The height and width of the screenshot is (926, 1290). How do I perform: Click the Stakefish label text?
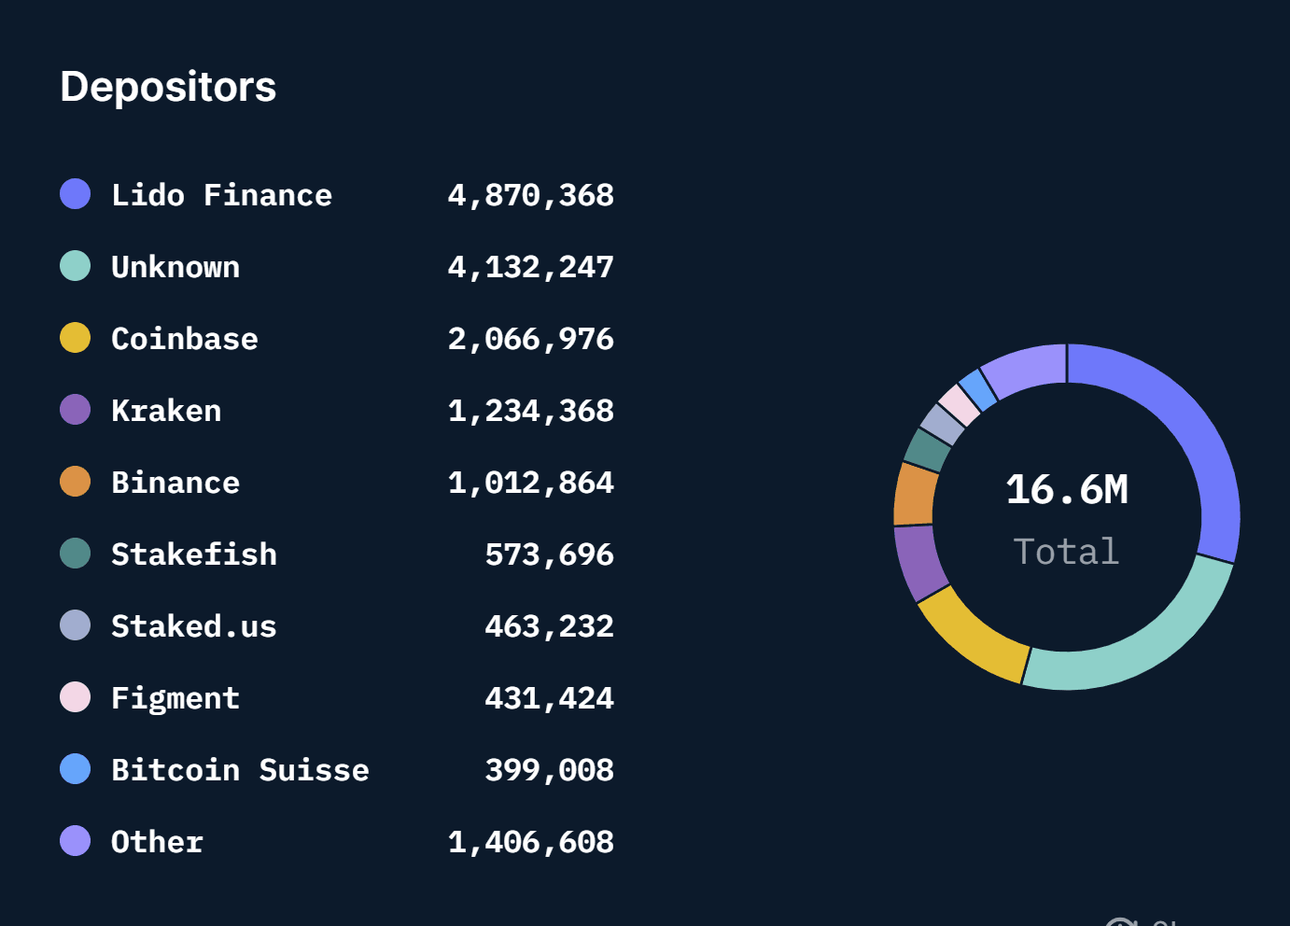pyautogui.click(x=194, y=554)
